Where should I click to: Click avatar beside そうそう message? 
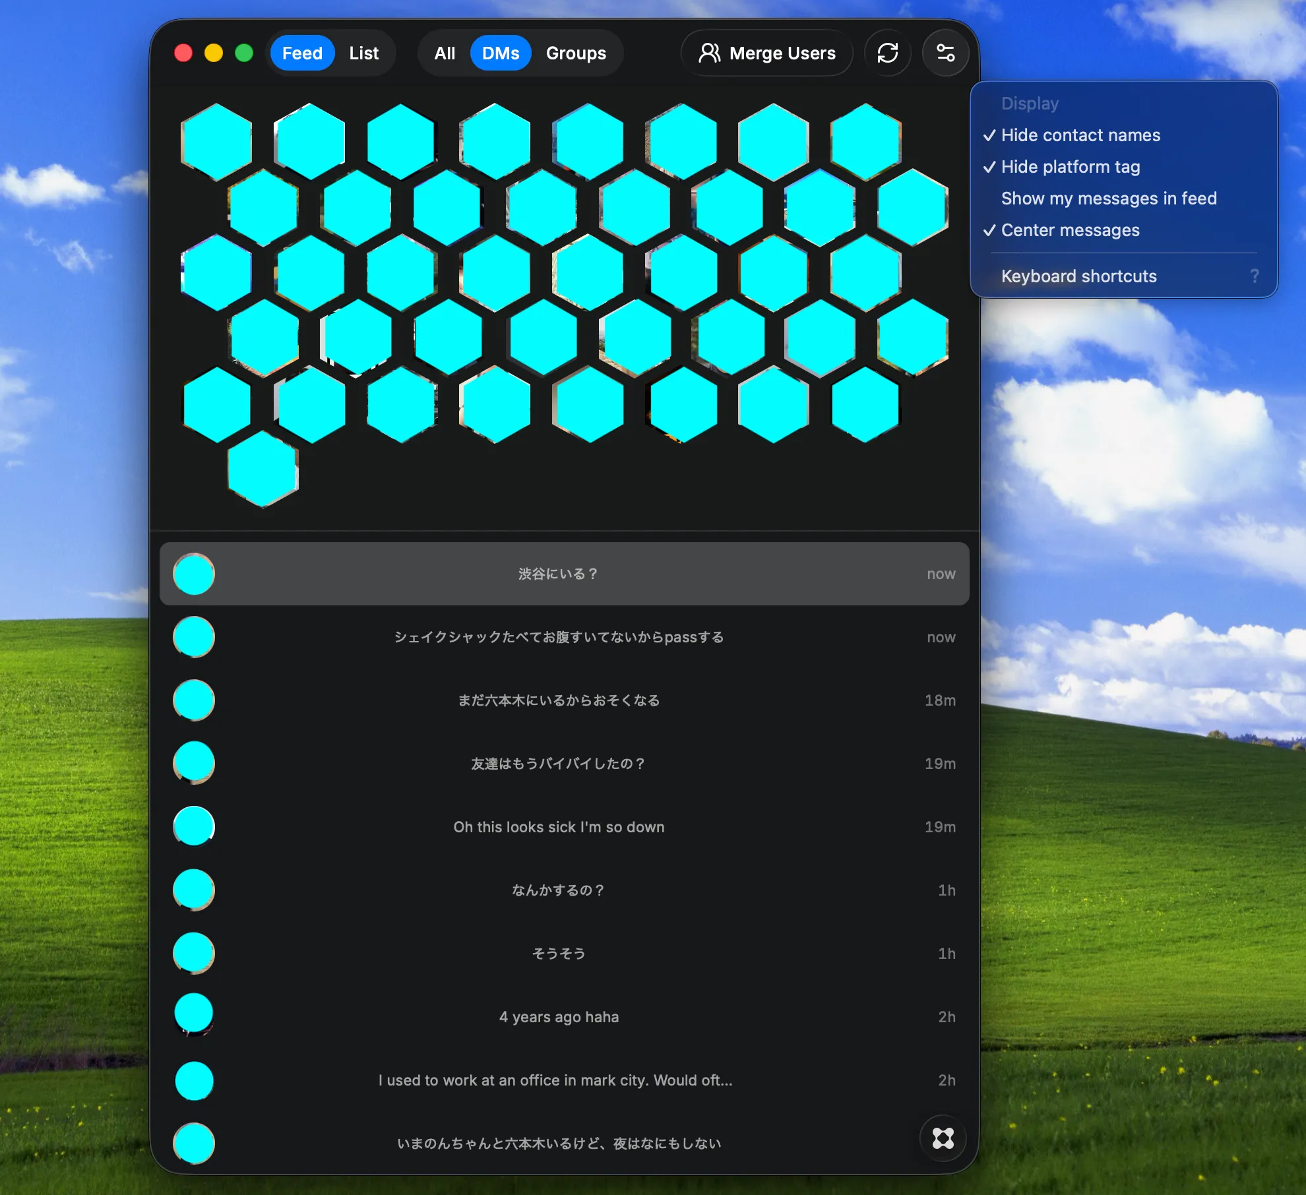coord(194,953)
